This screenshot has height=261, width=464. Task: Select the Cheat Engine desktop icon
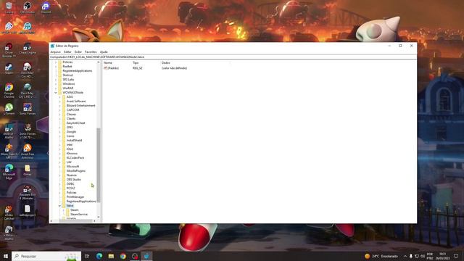click(x=28, y=49)
